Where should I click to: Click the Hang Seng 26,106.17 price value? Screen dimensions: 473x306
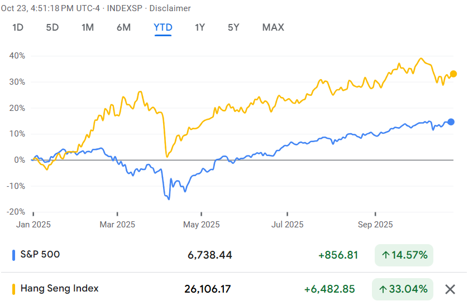tap(207, 289)
